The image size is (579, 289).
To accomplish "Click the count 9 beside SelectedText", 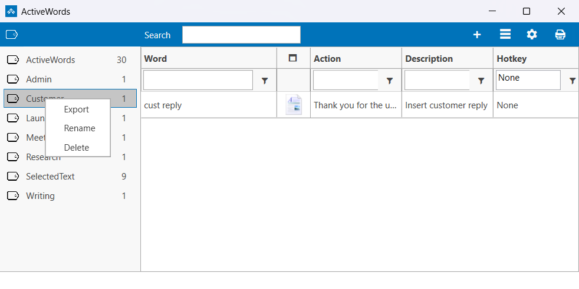I will 124,176.
